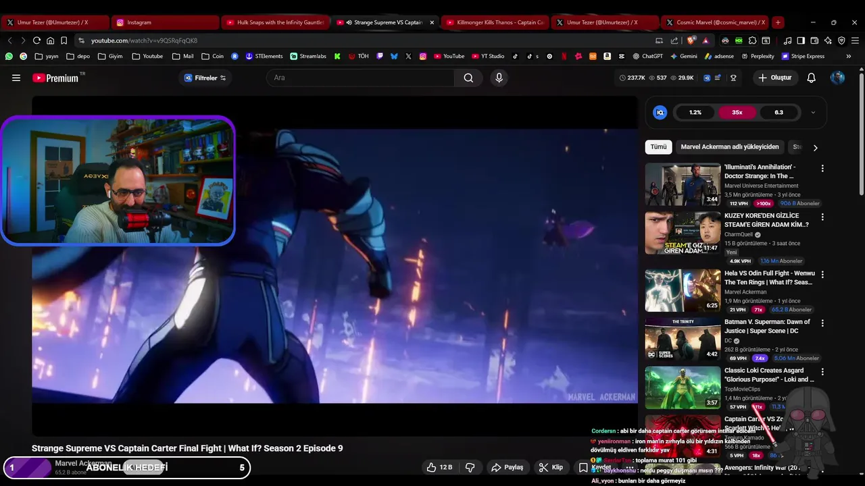865x486 pixels.
Task: Click the 35x pill in IQ panel
Action: (737, 113)
